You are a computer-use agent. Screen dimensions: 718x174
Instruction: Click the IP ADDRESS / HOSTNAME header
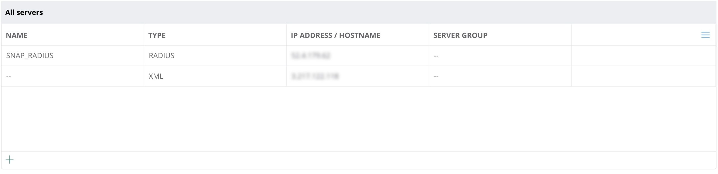[x=335, y=35]
